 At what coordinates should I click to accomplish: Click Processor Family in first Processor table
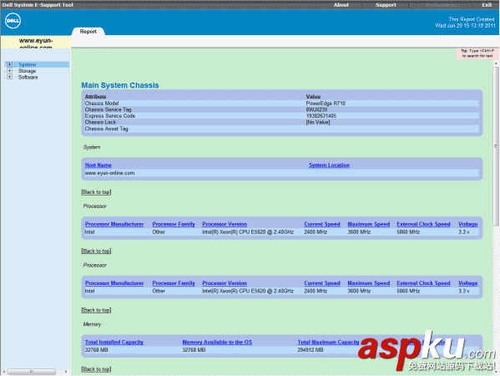click(174, 224)
